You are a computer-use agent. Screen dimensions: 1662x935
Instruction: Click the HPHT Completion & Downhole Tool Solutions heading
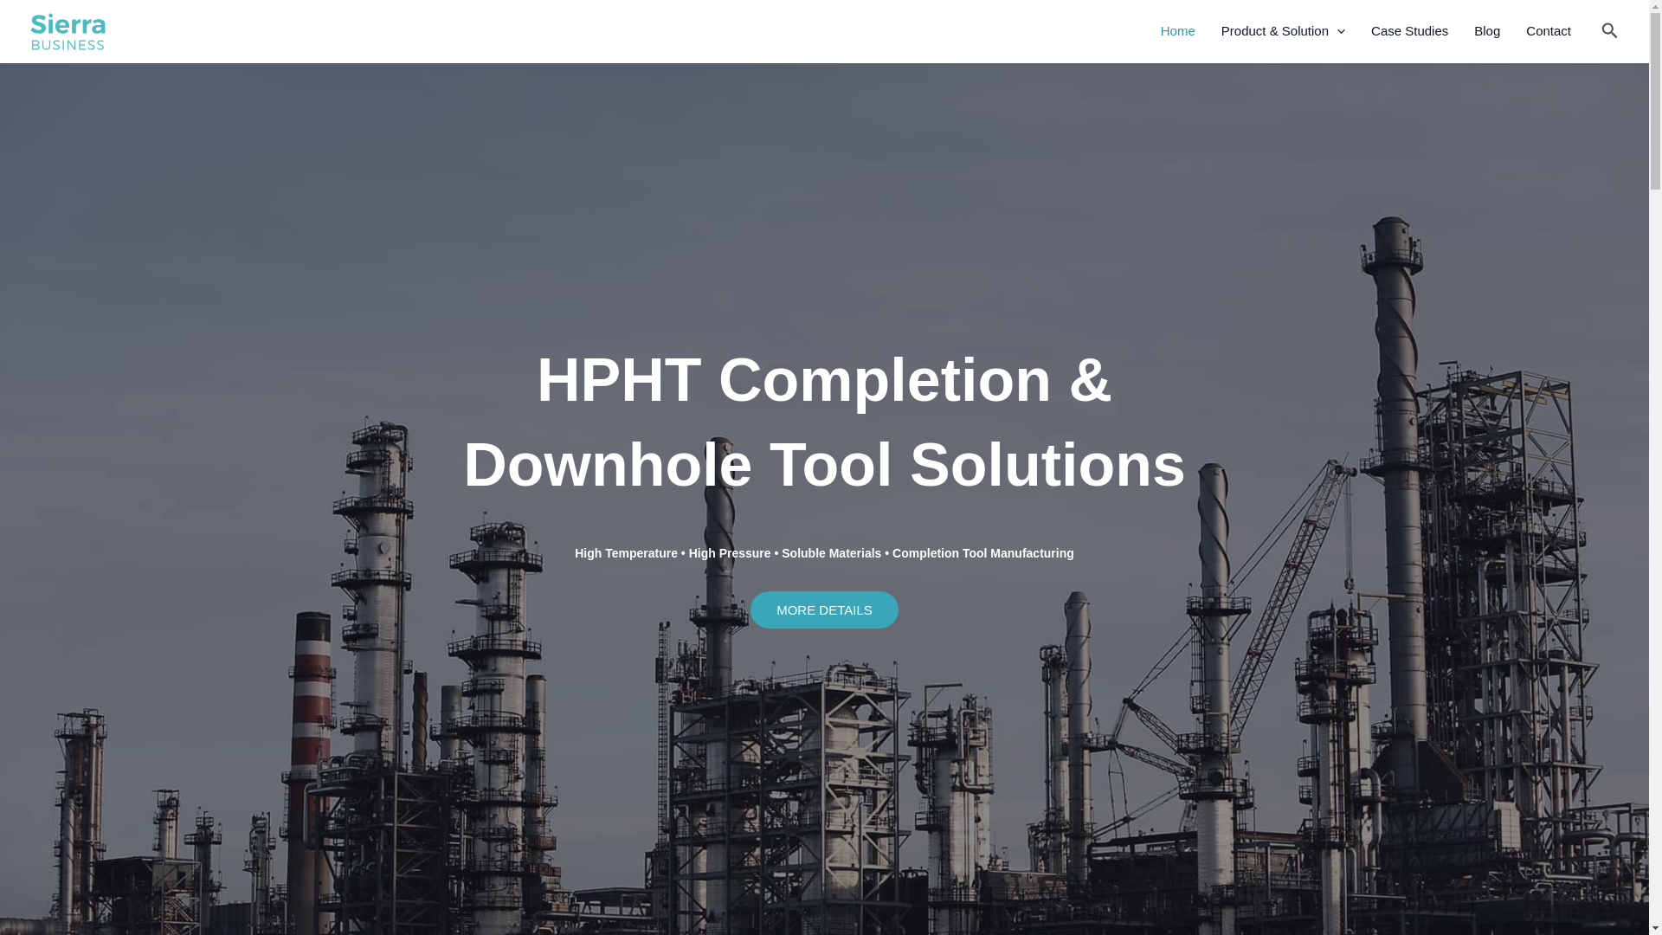[x=824, y=422]
